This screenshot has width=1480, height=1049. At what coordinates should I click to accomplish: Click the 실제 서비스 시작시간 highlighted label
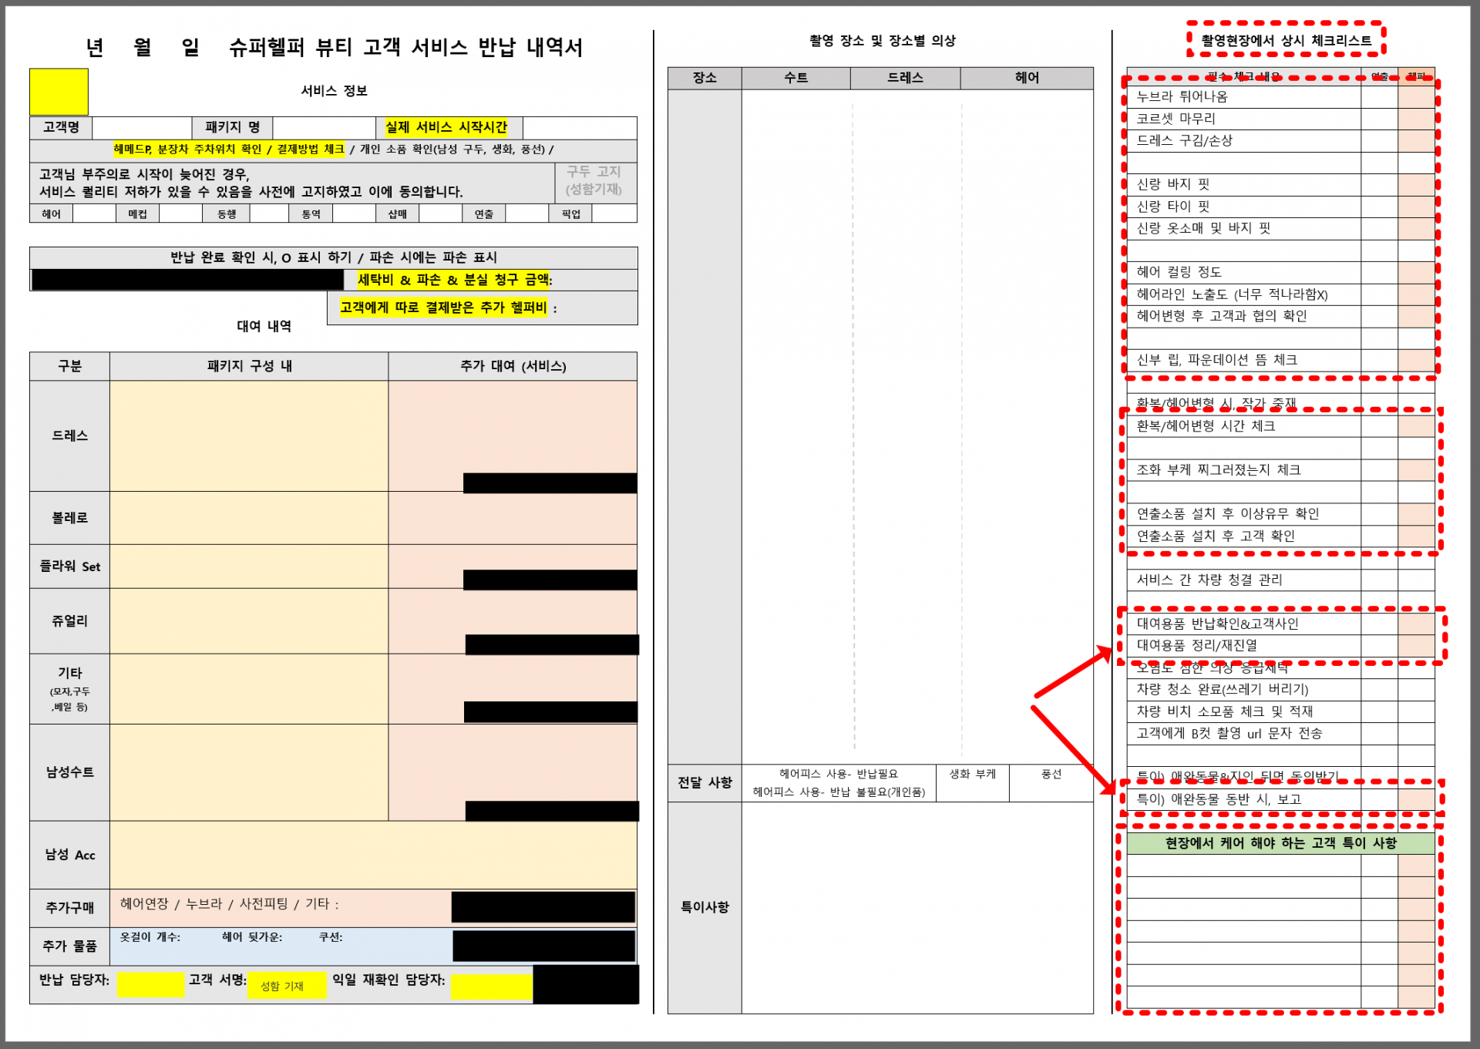pyautogui.click(x=446, y=127)
